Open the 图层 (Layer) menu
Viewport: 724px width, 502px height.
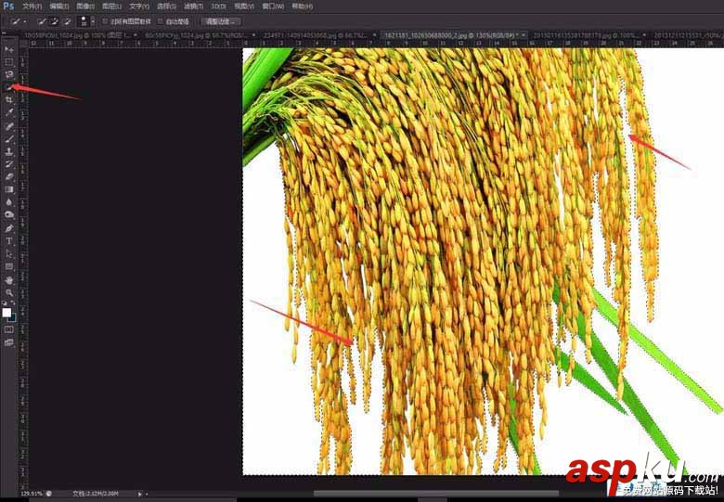coord(112,6)
